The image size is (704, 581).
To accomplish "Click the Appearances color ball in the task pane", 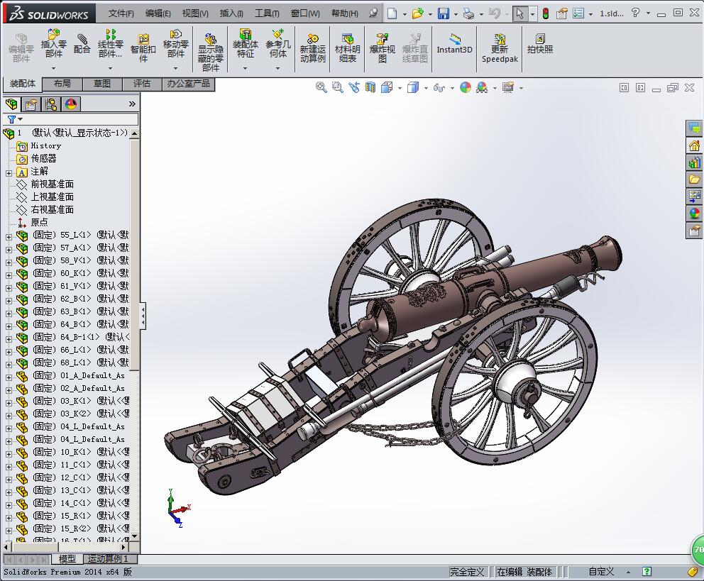I will pyautogui.click(x=694, y=214).
